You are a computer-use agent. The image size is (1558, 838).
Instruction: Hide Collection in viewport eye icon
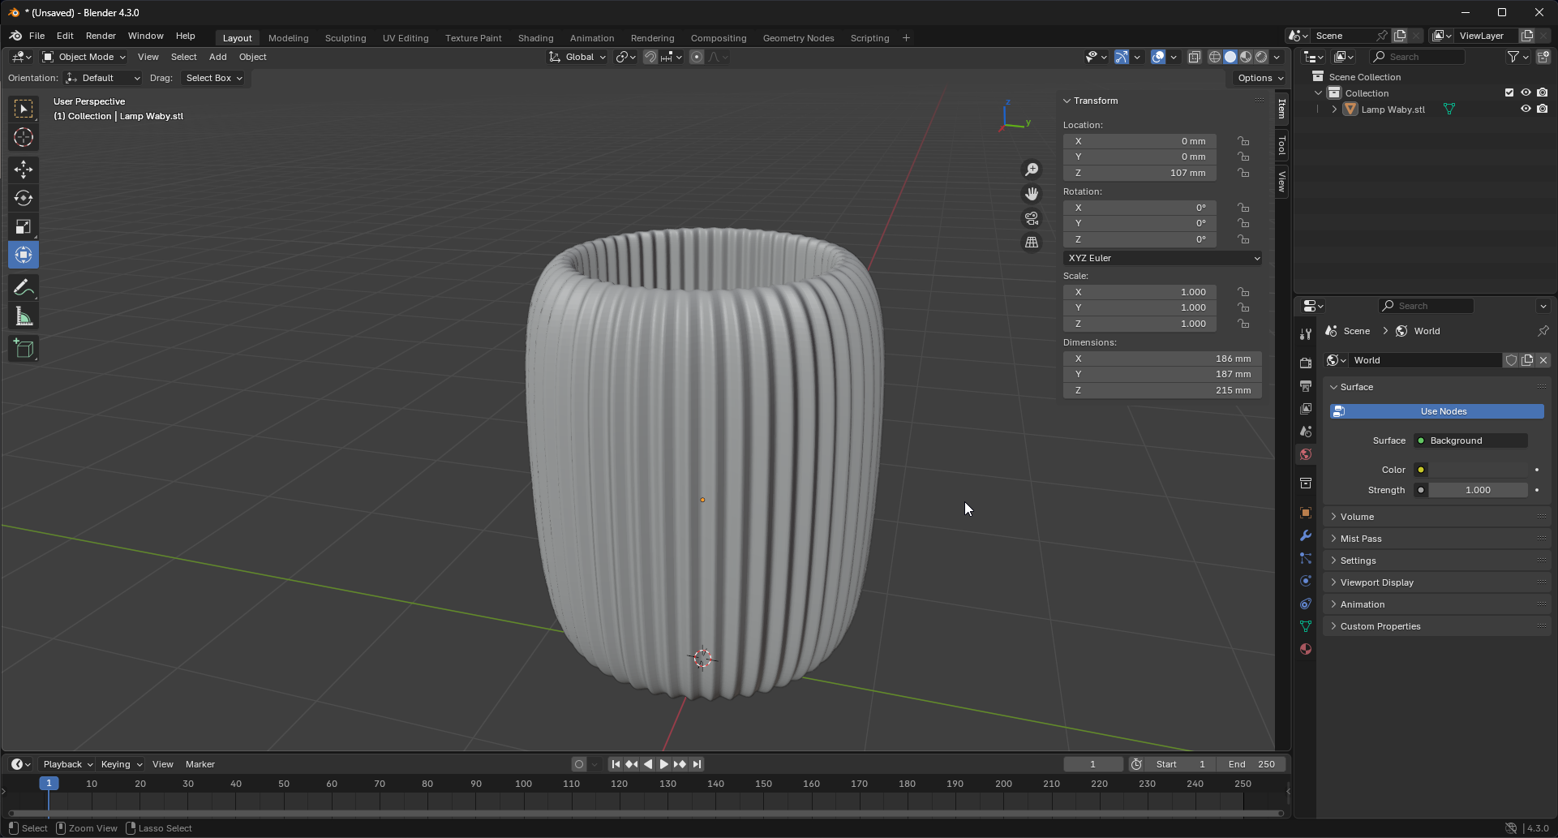pyautogui.click(x=1526, y=92)
